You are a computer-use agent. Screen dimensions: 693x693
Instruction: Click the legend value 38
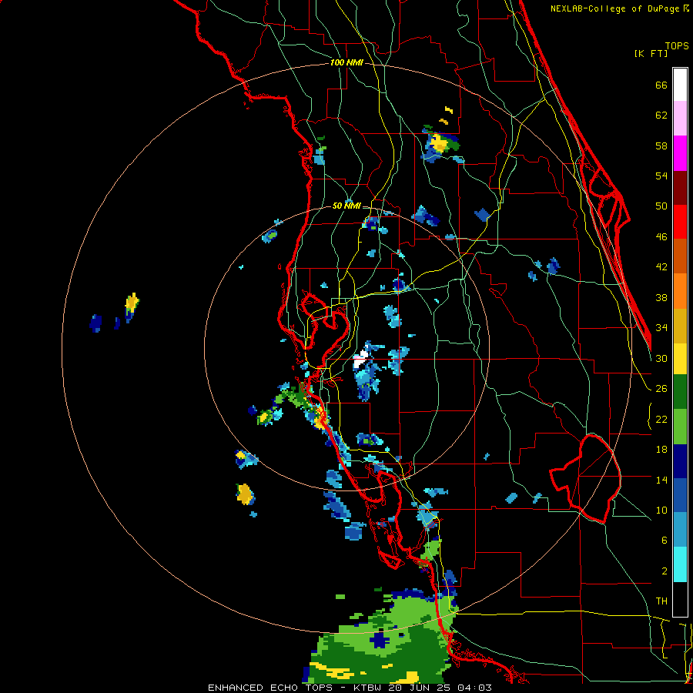661,297
